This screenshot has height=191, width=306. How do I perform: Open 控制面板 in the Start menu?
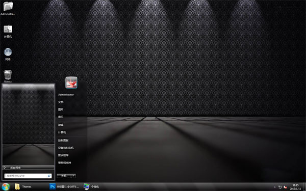click(x=63, y=141)
